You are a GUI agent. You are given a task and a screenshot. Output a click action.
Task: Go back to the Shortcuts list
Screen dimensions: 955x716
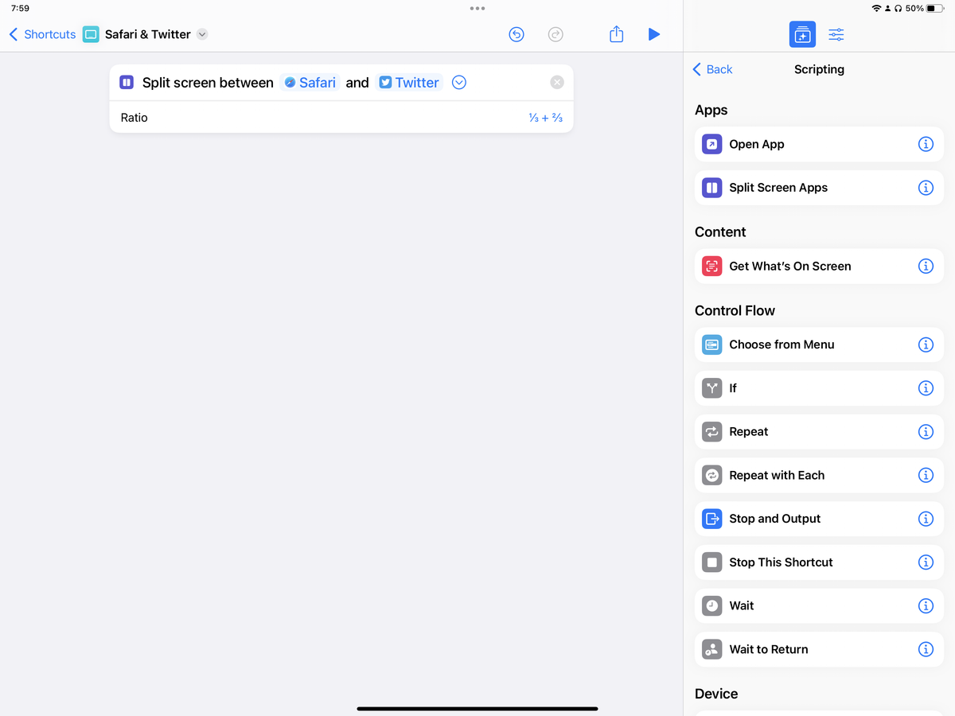(41, 34)
